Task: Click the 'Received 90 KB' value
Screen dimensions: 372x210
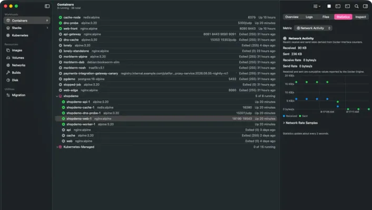Action: (x=295, y=48)
